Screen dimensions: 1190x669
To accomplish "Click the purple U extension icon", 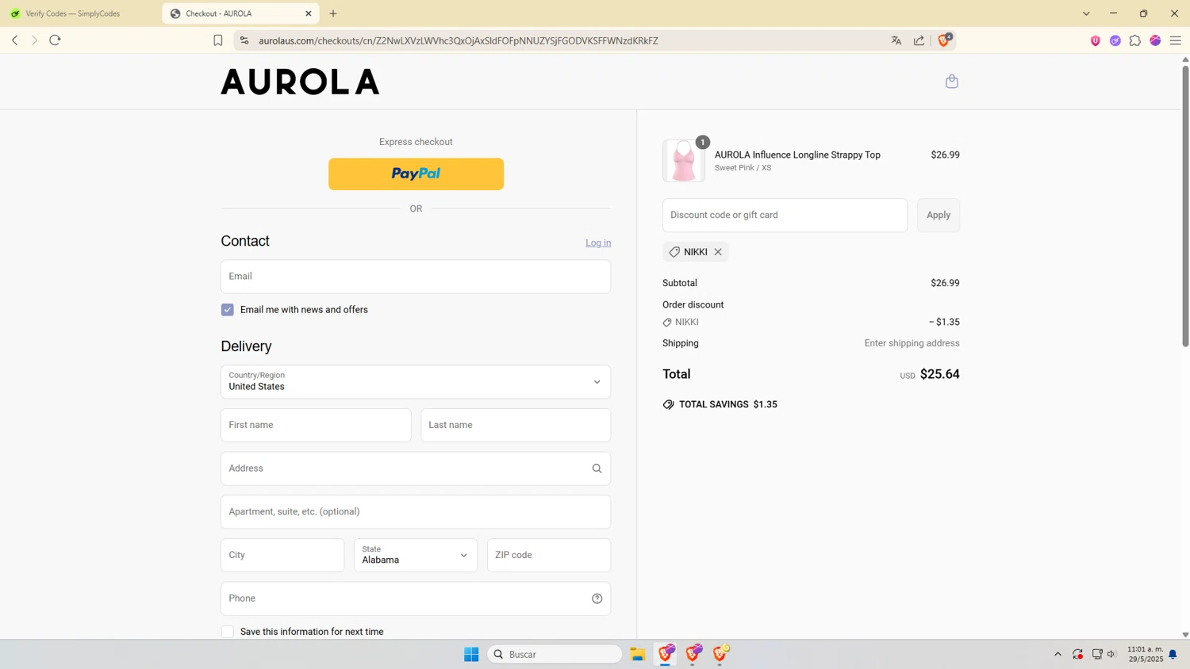I will click(x=1096, y=40).
